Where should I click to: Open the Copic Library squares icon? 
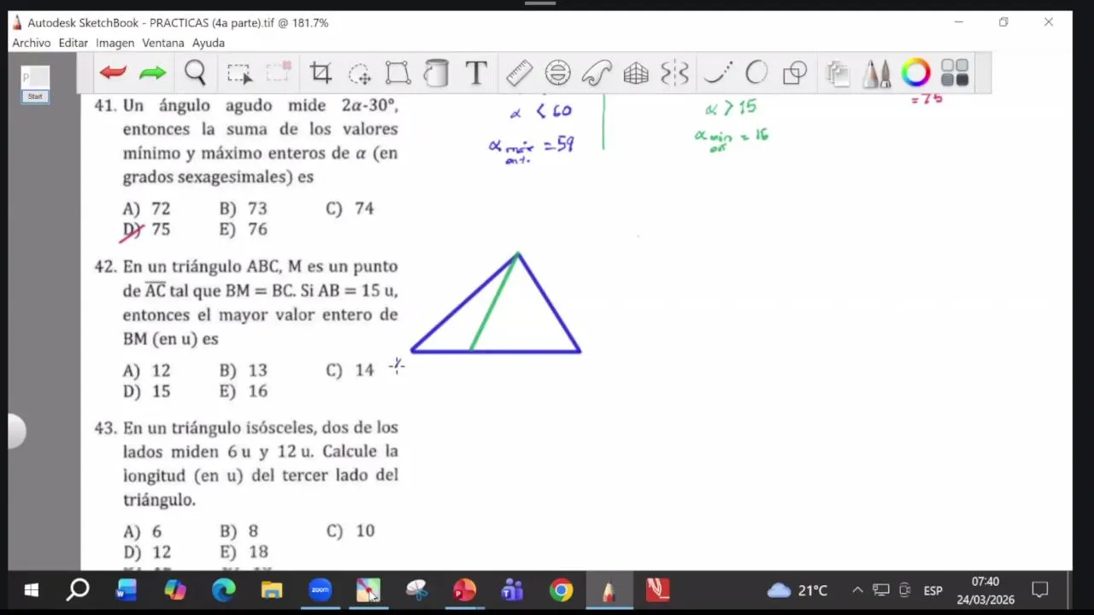click(x=955, y=73)
